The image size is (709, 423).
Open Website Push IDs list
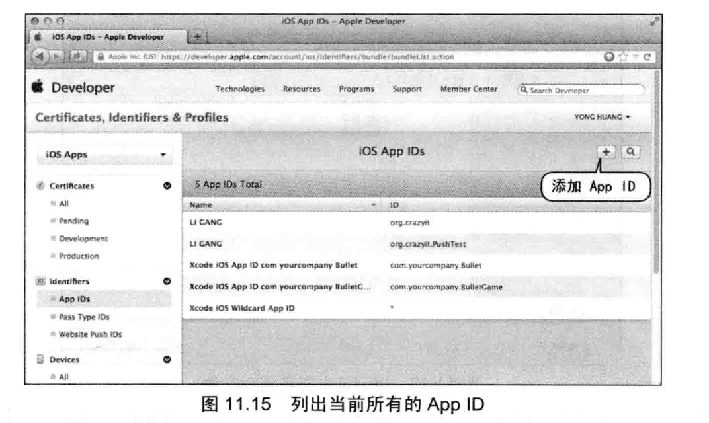pyautogui.click(x=91, y=334)
